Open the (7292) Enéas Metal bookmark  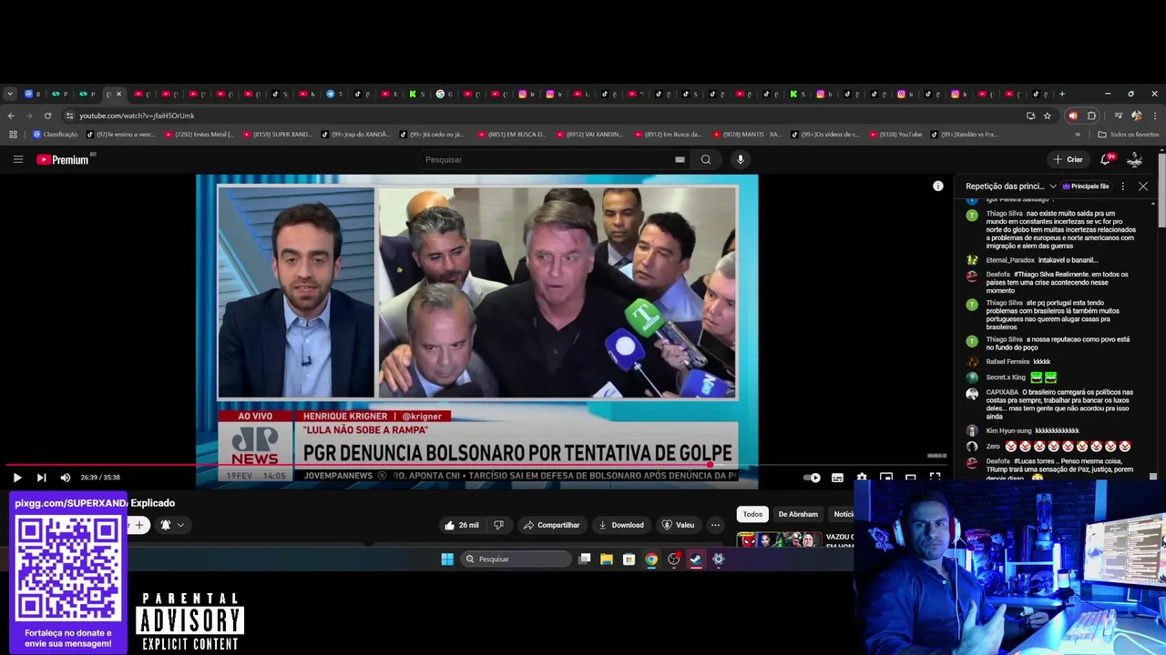coord(199,135)
